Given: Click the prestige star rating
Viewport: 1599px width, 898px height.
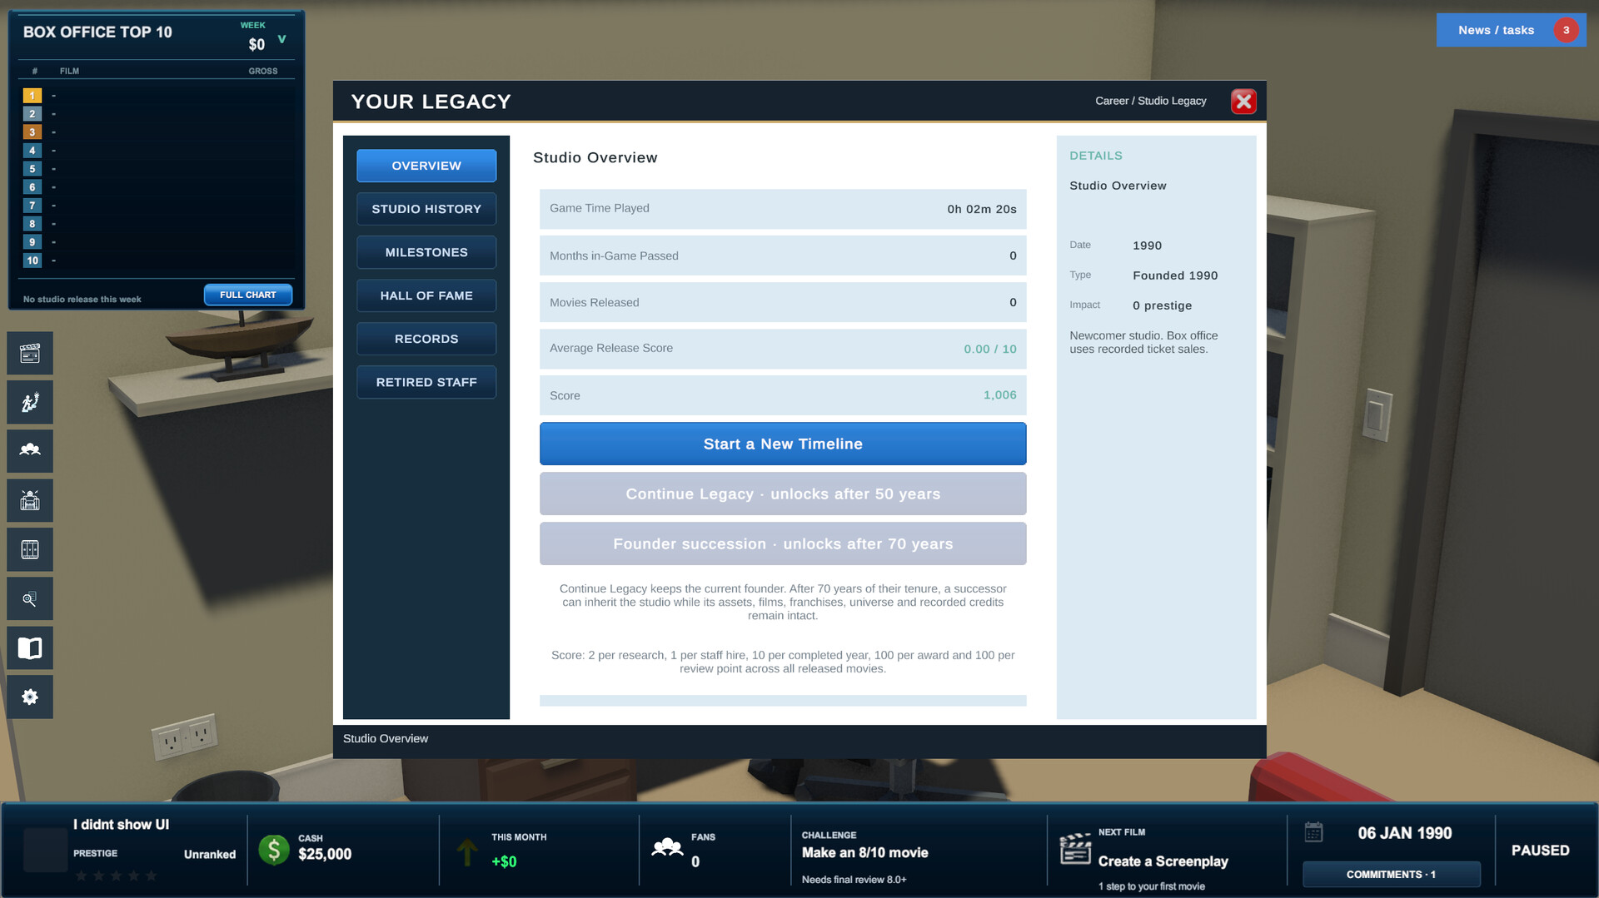Looking at the screenshot, I should (116, 876).
